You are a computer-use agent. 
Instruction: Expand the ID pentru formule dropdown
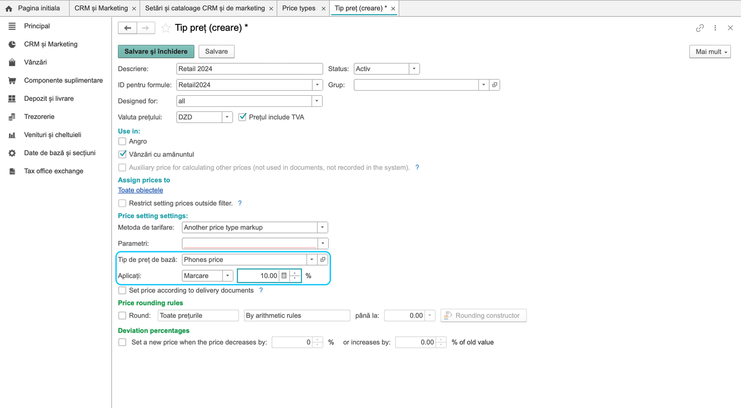pyautogui.click(x=318, y=85)
